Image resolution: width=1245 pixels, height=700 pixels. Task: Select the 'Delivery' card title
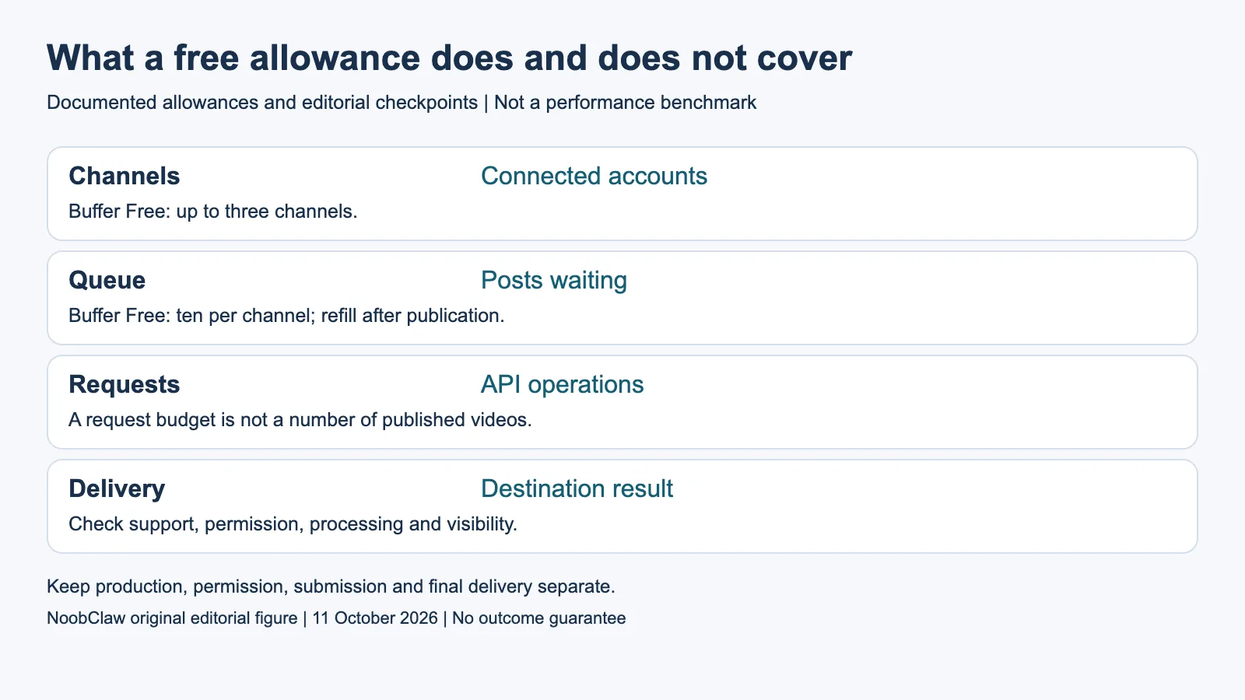pos(117,488)
